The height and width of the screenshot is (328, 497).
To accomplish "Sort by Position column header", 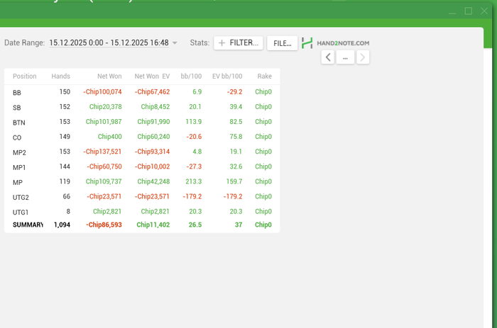I will [24, 77].
